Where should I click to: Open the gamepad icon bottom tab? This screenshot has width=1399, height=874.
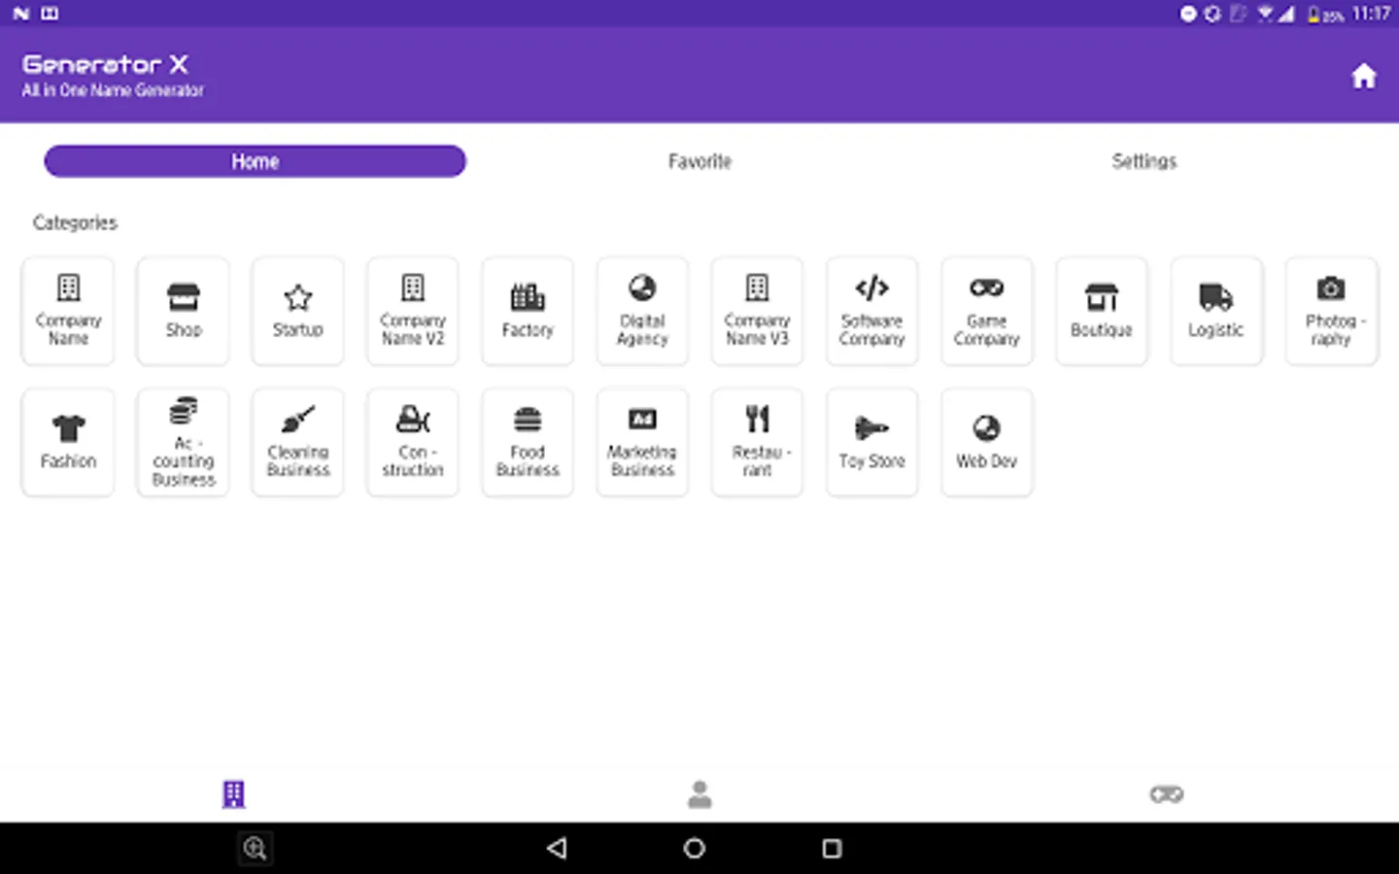pos(1166,794)
